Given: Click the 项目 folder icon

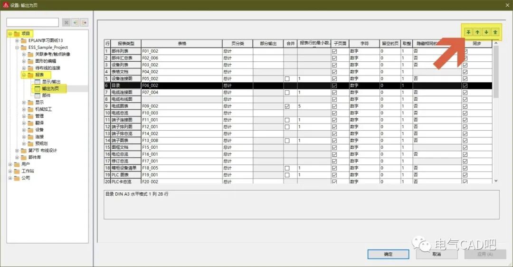Looking at the screenshot, I should pyautogui.click(x=17, y=33).
